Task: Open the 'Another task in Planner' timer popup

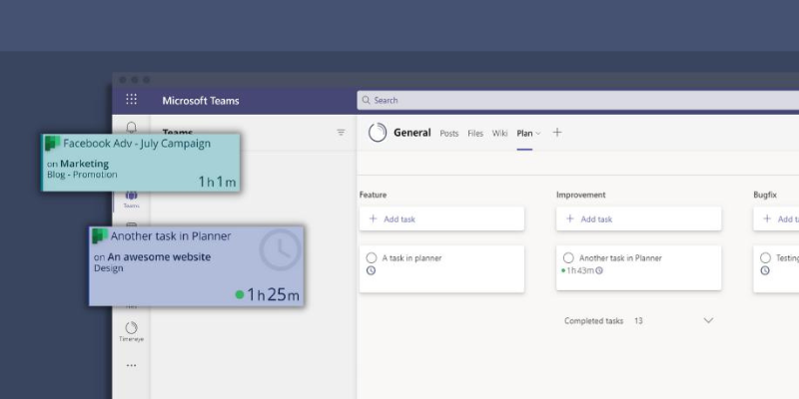Action: pos(197,265)
